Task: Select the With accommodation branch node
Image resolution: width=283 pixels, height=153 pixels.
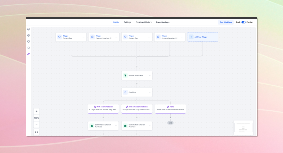Action: pos(103,108)
